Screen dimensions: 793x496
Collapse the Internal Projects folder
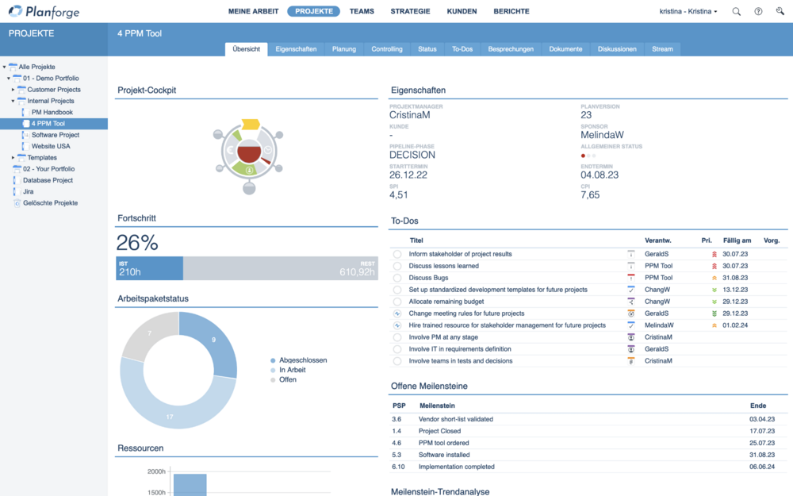(13, 102)
